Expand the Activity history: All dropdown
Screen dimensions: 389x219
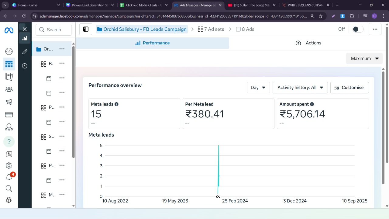[300, 88]
